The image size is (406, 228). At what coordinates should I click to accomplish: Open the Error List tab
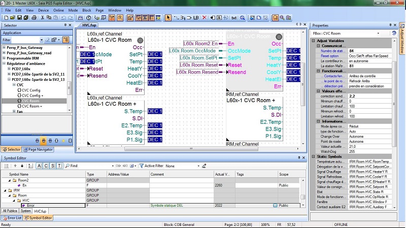click(x=11, y=218)
